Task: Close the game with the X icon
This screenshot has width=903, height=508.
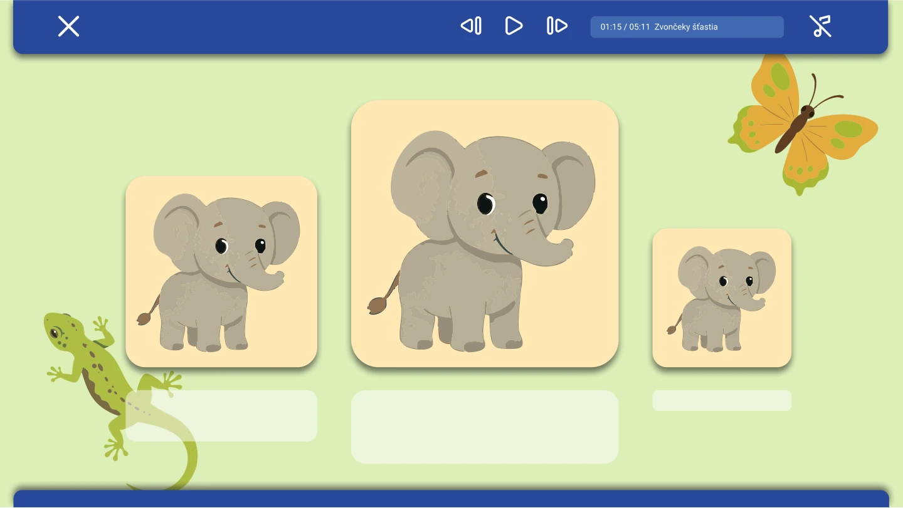Action: coord(68,26)
